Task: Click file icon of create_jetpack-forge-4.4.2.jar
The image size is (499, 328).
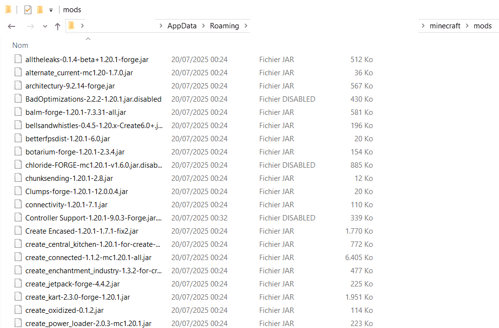Action: point(18,284)
